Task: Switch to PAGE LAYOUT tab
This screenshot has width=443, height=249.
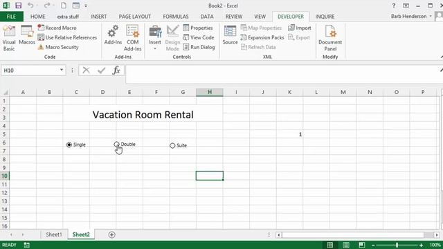Action: pos(135,17)
